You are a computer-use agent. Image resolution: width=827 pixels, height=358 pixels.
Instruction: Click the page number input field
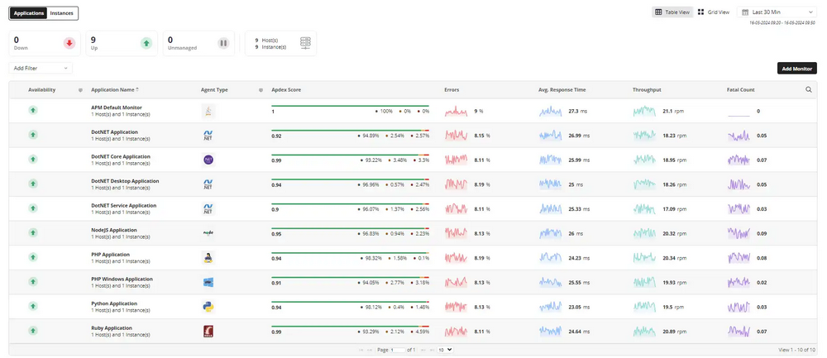pyautogui.click(x=399, y=351)
